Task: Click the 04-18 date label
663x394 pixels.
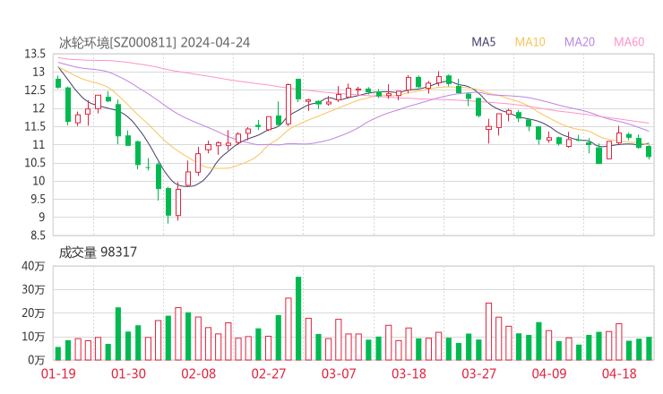Action: (x=618, y=374)
